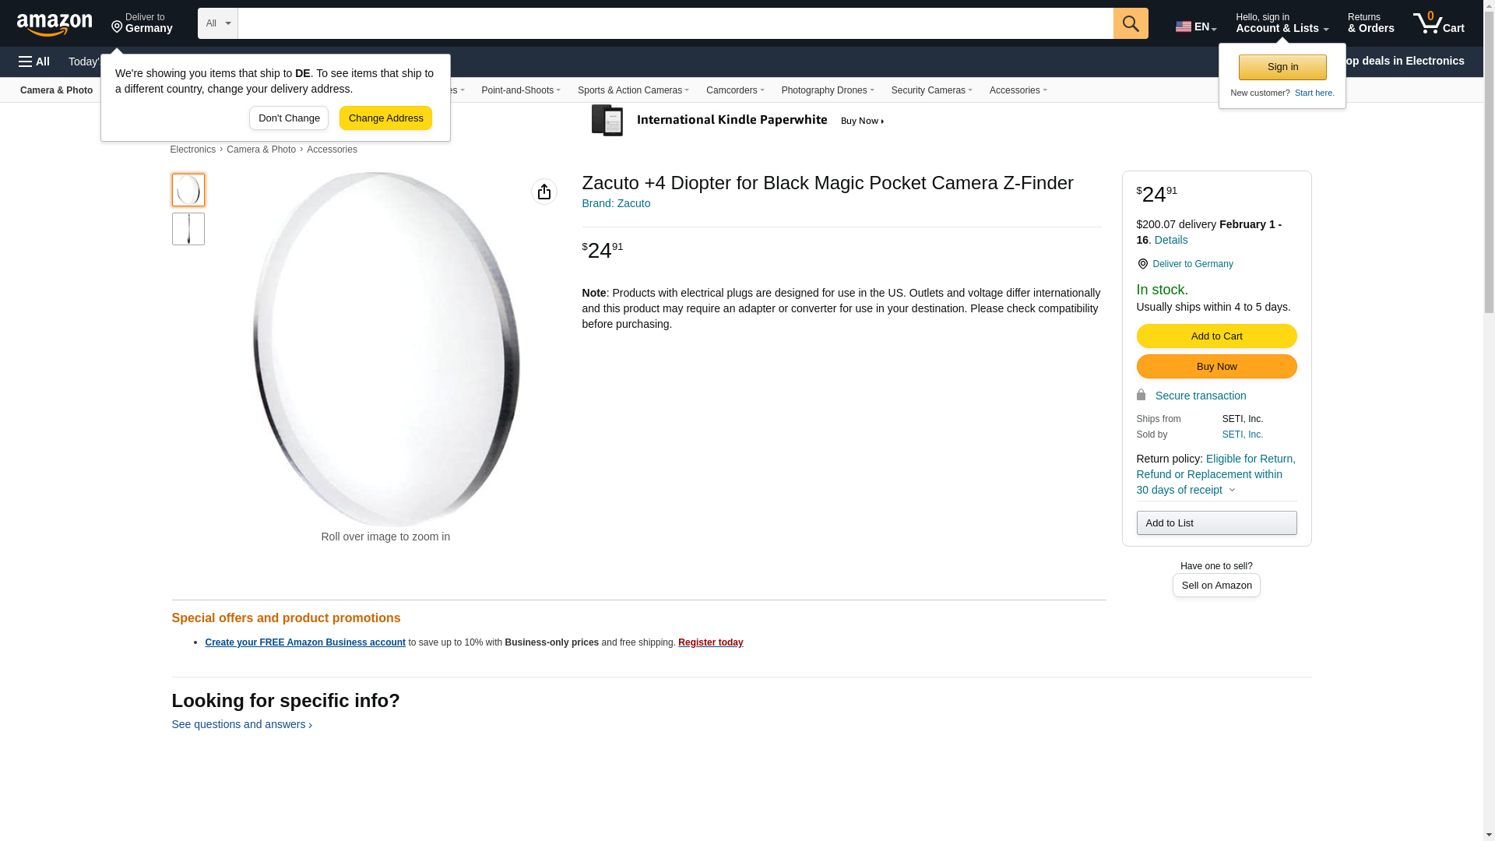Open the Security Cameras menu
Image resolution: width=1495 pixels, height=841 pixels.
pos(932,90)
